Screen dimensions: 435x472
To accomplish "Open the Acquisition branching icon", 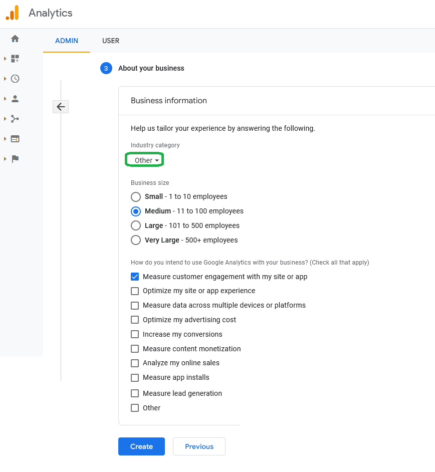I will 15,119.
